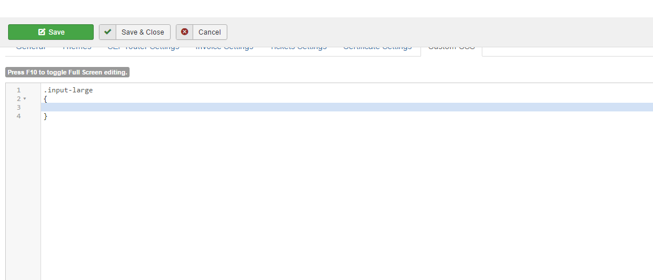Image resolution: width=653 pixels, height=280 pixels.
Task: Click line number 1 in the gutter
Action: coord(19,91)
